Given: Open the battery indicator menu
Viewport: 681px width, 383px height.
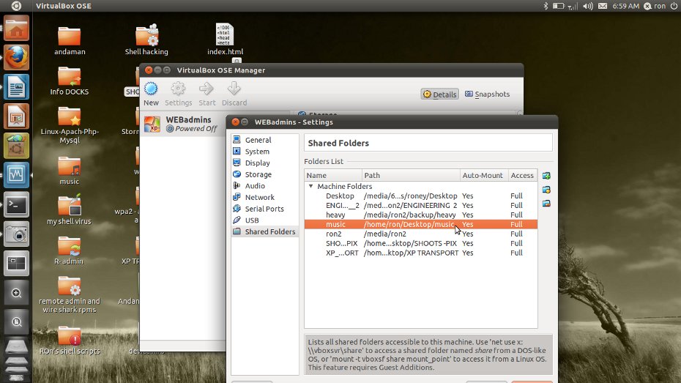Looking at the screenshot, I should pyautogui.click(x=558, y=6).
